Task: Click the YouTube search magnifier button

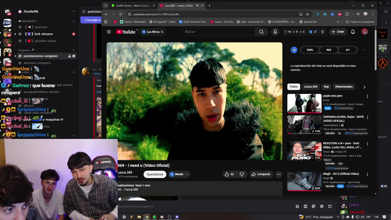Action: pos(261,32)
